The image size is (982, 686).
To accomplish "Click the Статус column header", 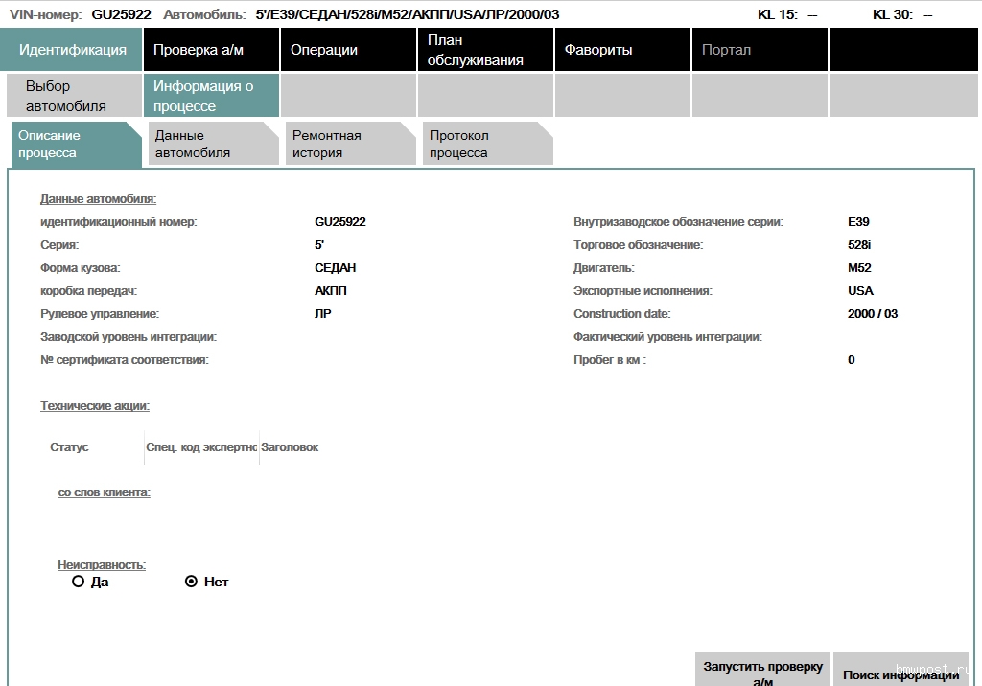I will pyautogui.click(x=69, y=447).
